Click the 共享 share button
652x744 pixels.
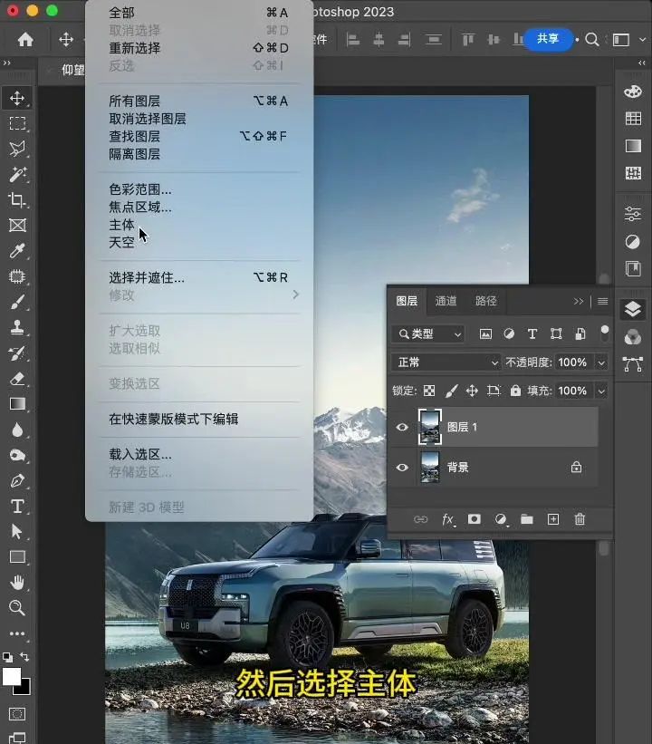548,39
